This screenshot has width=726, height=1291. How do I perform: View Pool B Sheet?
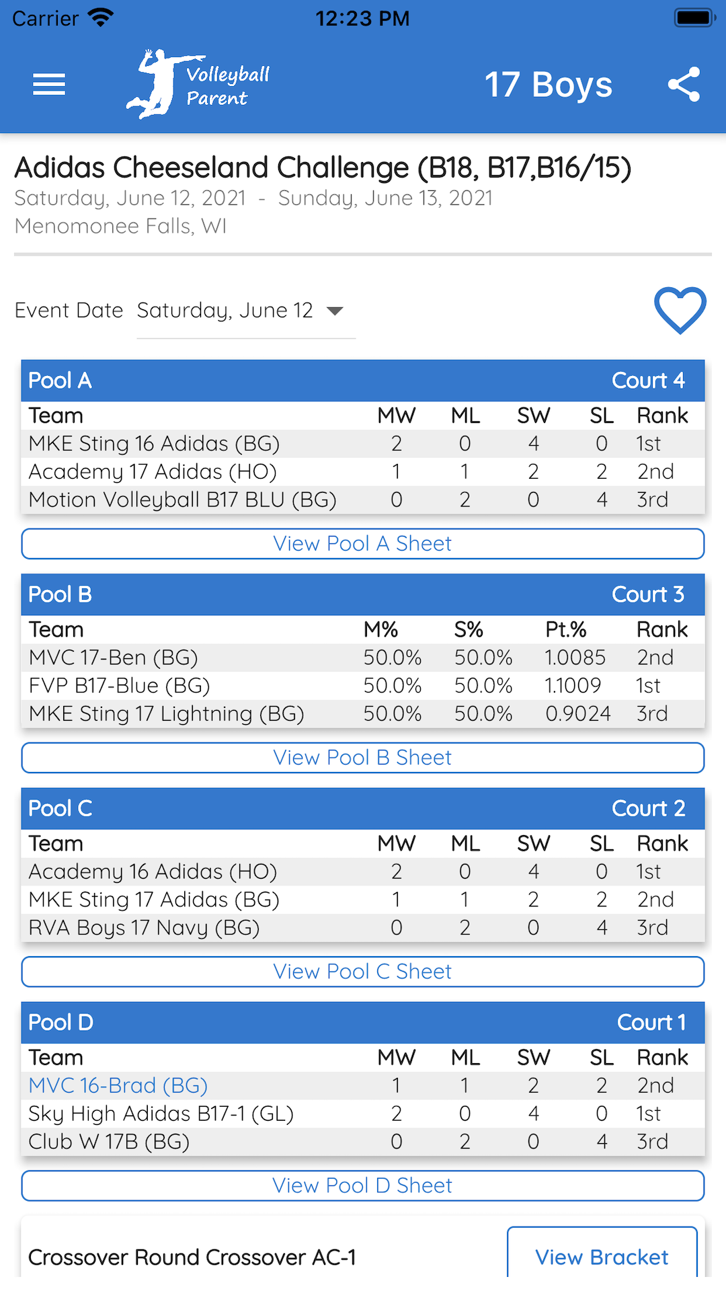point(363,758)
